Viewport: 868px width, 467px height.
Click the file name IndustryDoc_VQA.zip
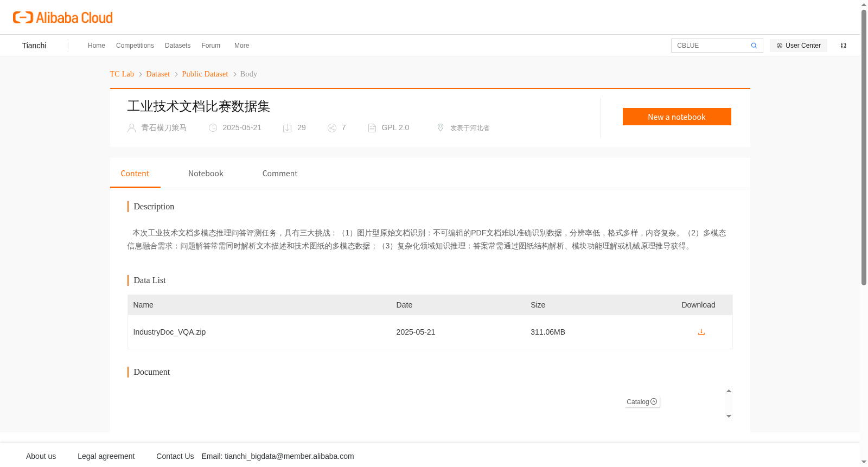[169, 332]
